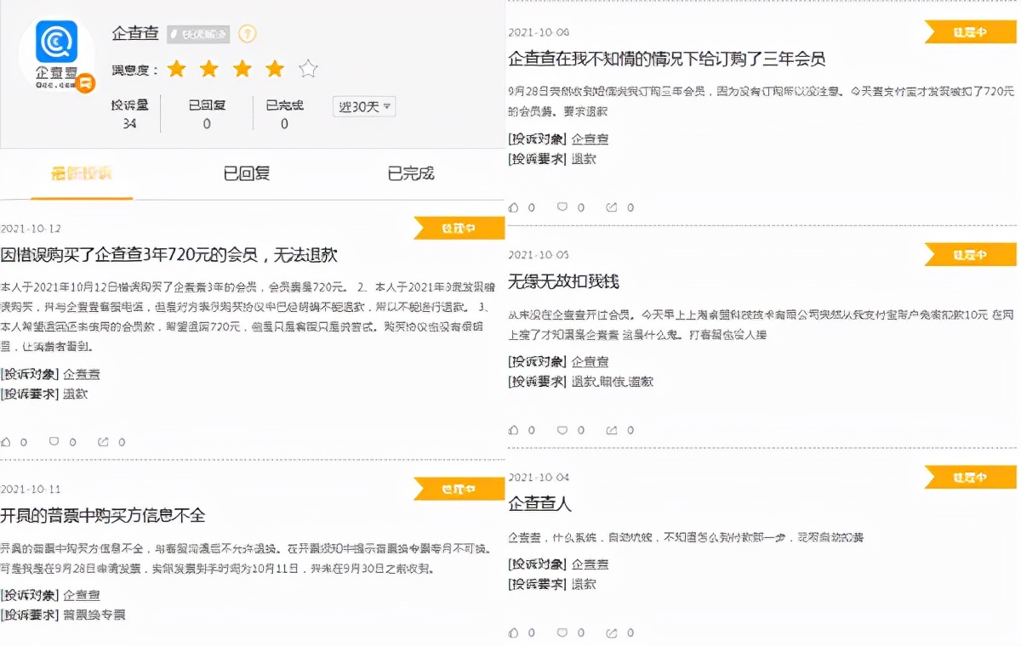Screen dimensions: 1021x646
Task: Open the 近30天 time filter dropdown
Action: [364, 106]
